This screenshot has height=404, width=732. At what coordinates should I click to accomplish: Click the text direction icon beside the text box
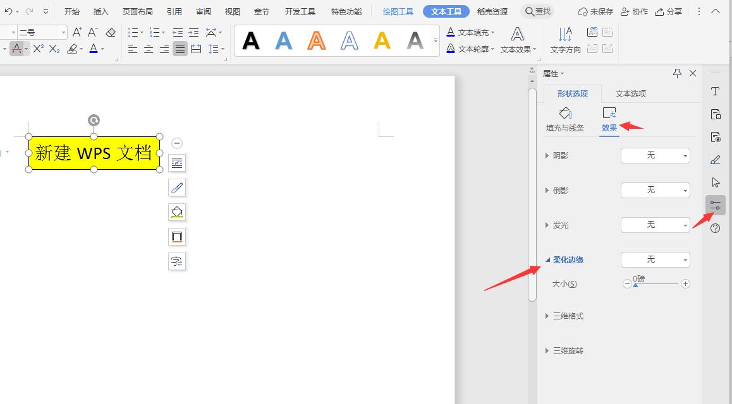pyautogui.click(x=176, y=261)
